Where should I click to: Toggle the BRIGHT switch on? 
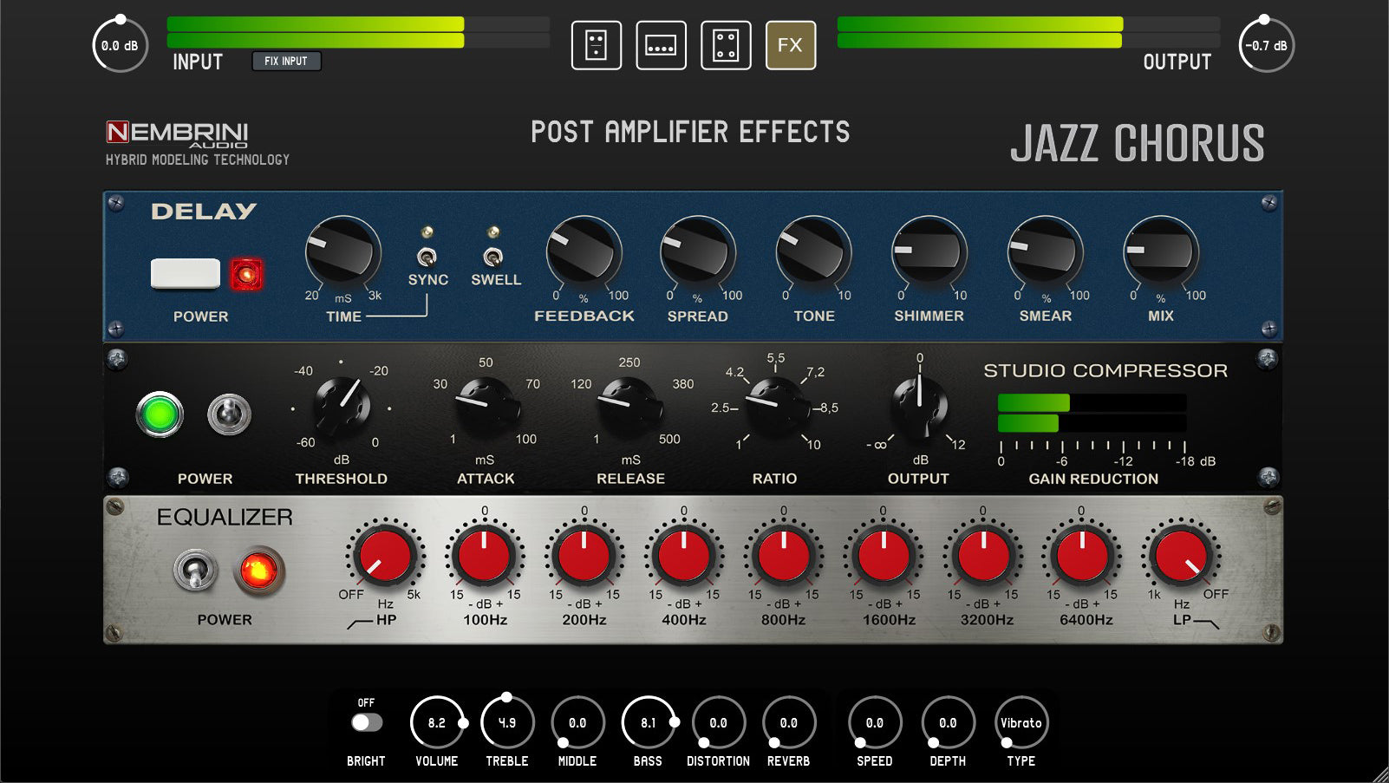pos(367,722)
